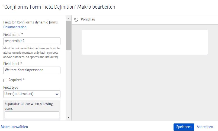
Task: Click the Speichern button
Action: (184, 127)
